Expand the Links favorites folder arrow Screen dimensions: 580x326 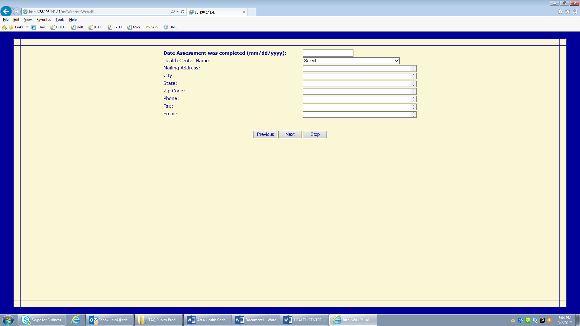coord(27,27)
